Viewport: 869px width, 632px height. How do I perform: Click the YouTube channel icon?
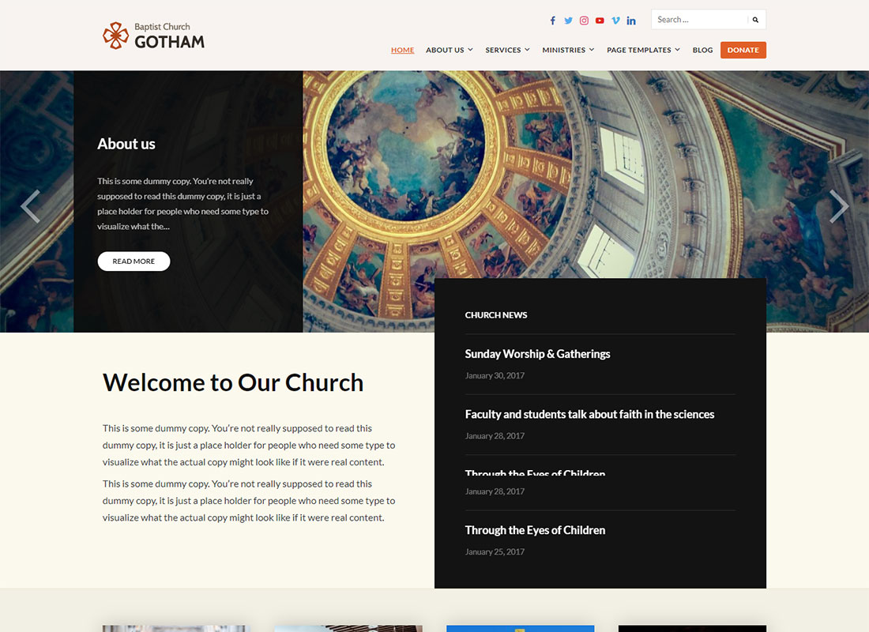600,20
